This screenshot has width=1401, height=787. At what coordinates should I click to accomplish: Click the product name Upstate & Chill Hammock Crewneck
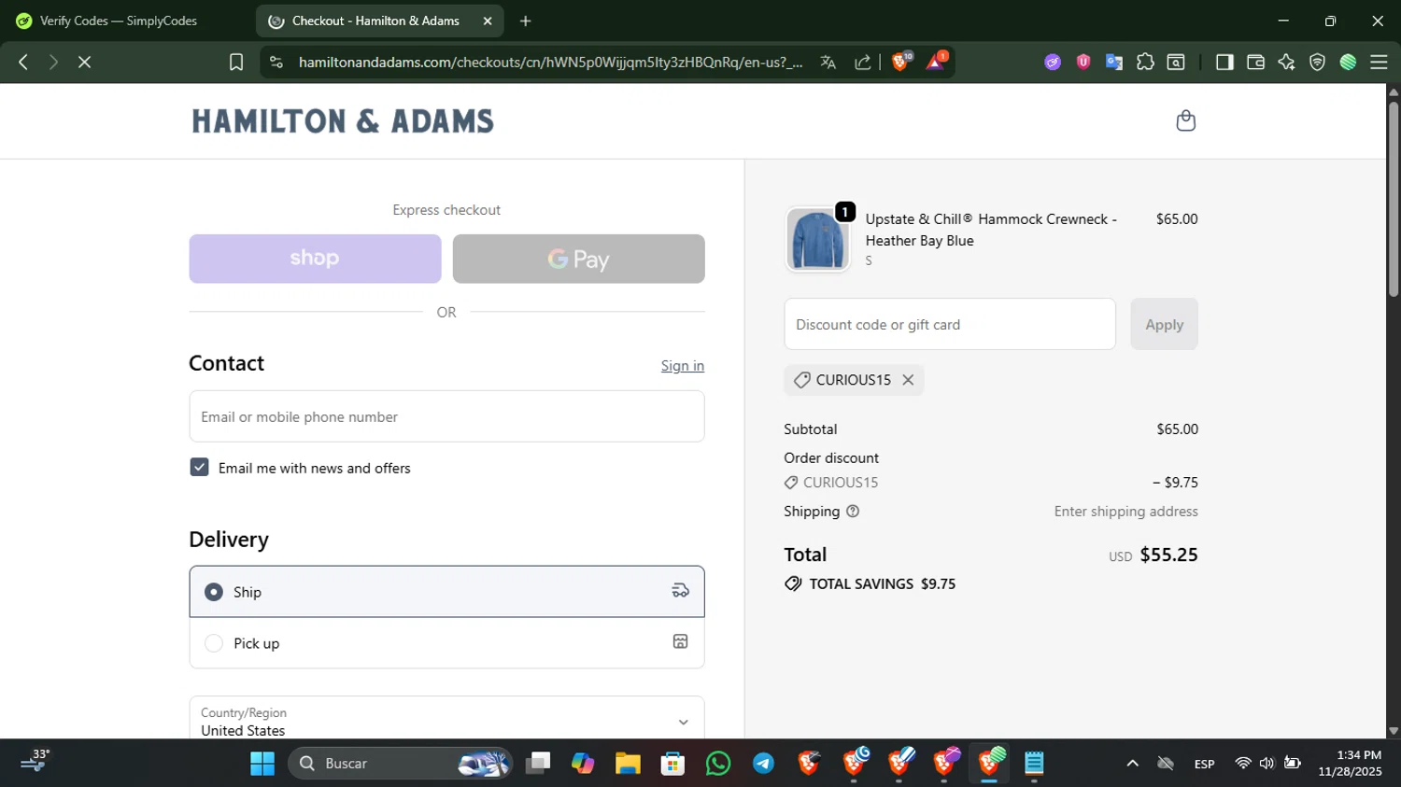pos(991,230)
